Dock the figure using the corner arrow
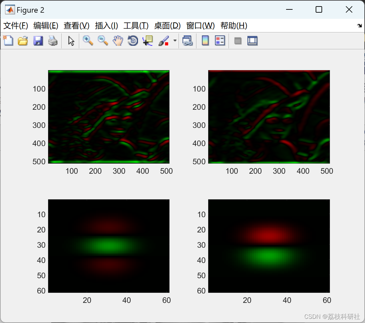365x323 pixels. [x=359, y=26]
